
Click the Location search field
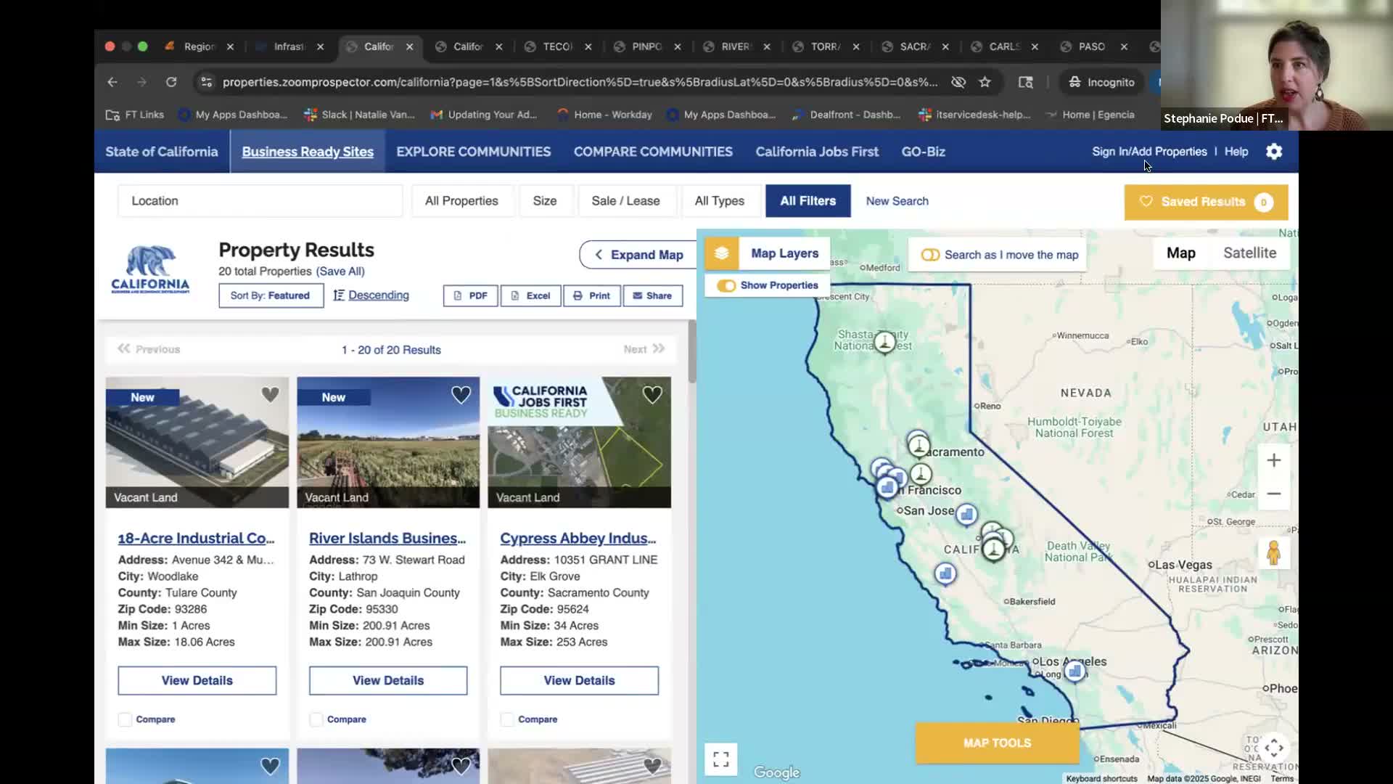point(259,200)
